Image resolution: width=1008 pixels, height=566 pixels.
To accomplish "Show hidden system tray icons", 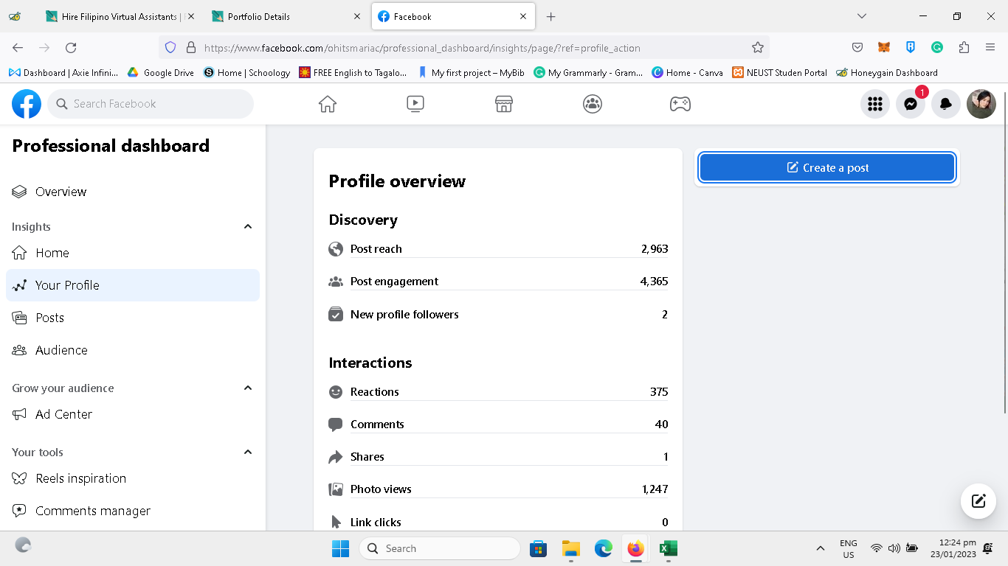I will tap(820, 548).
